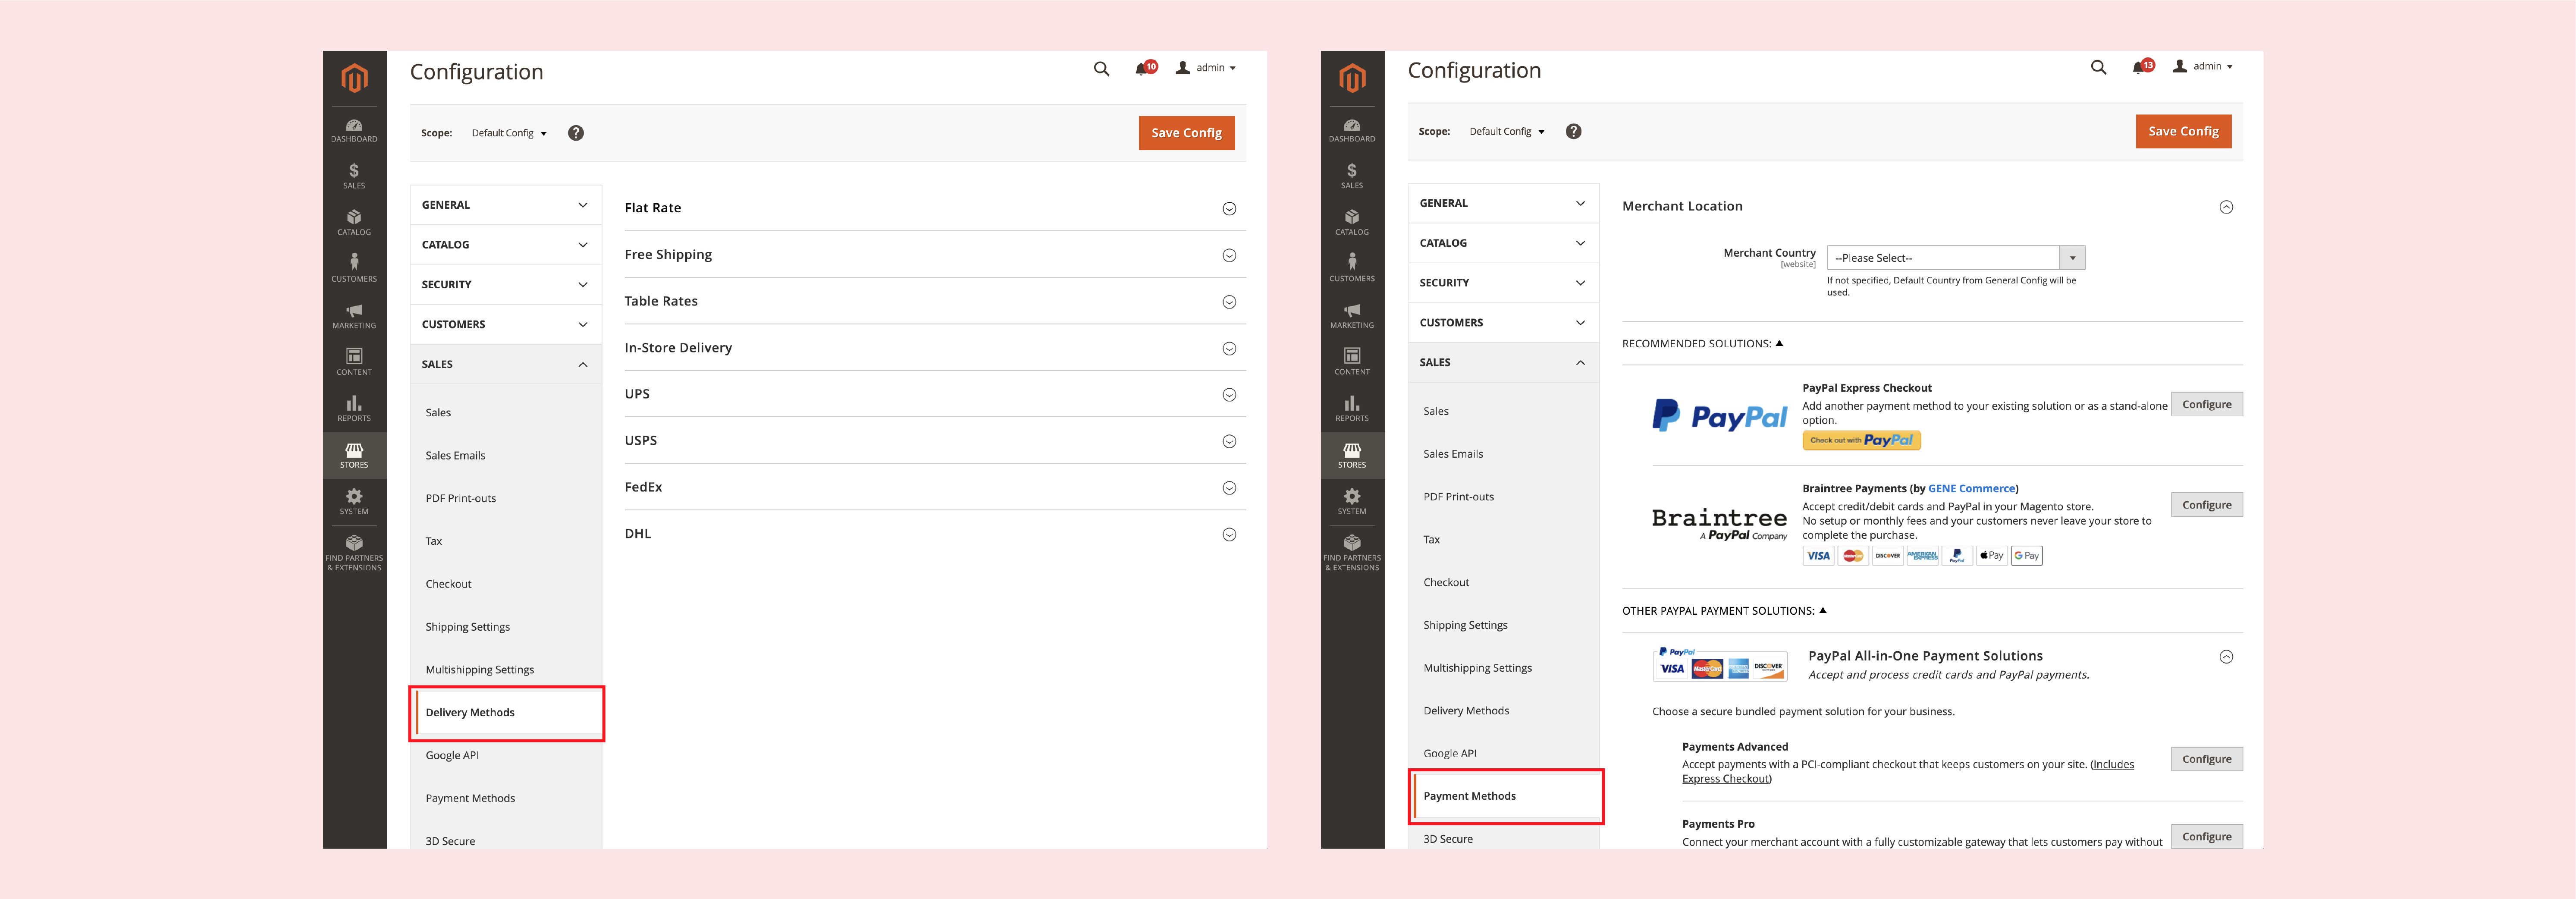Click search magnifier icon in left window header

pos(1101,69)
